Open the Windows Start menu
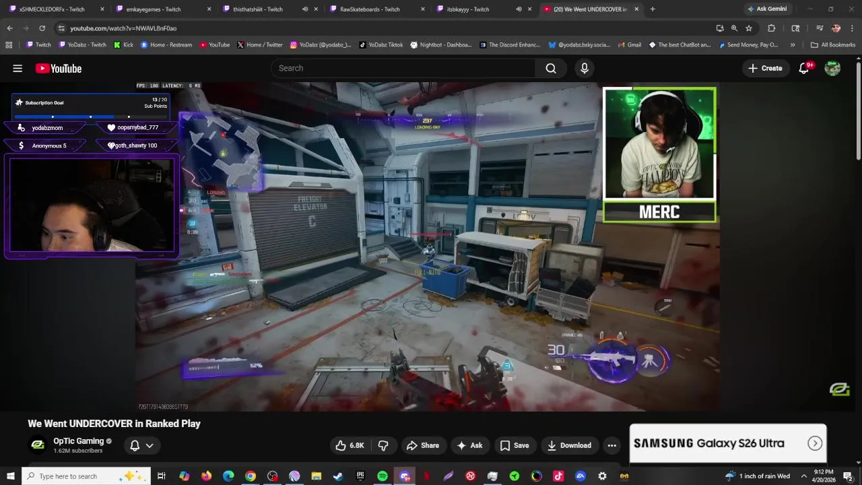 [x=11, y=476]
